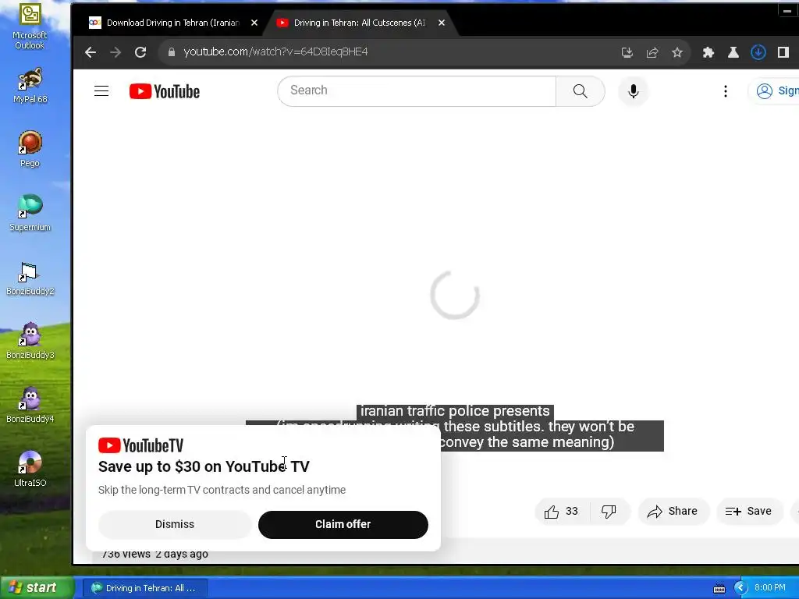Open the Windows start button
Image resolution: width=799 pixels, height=599 pixels.
pos(37,588)
